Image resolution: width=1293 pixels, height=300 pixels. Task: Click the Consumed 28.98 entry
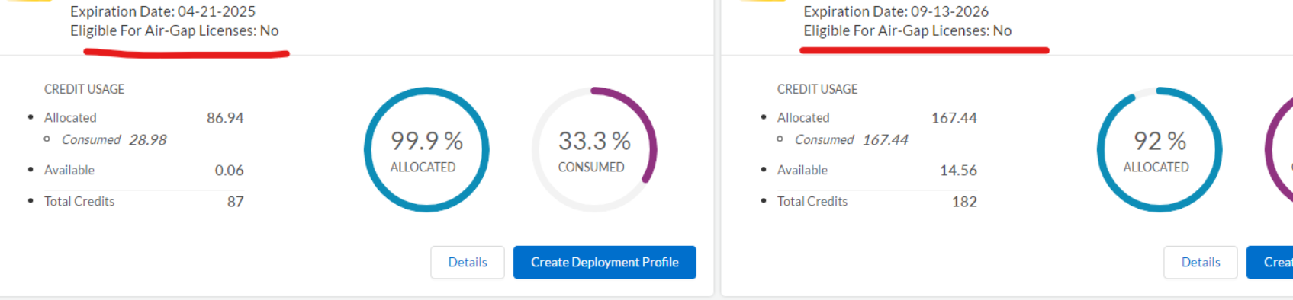tap(114, 140)
